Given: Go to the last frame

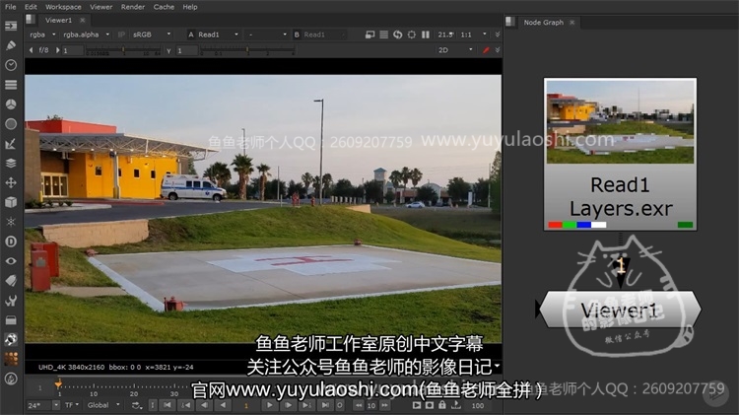Looking at the screenshot, I should [325, 405].
